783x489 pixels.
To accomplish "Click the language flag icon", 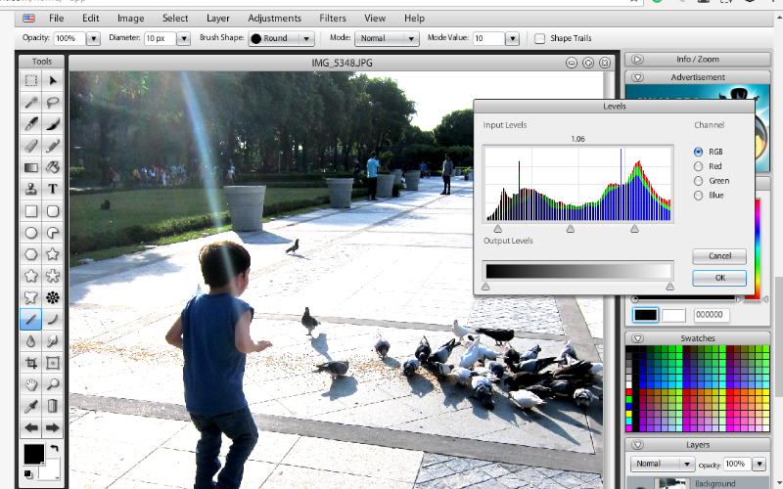I will 29,19.
